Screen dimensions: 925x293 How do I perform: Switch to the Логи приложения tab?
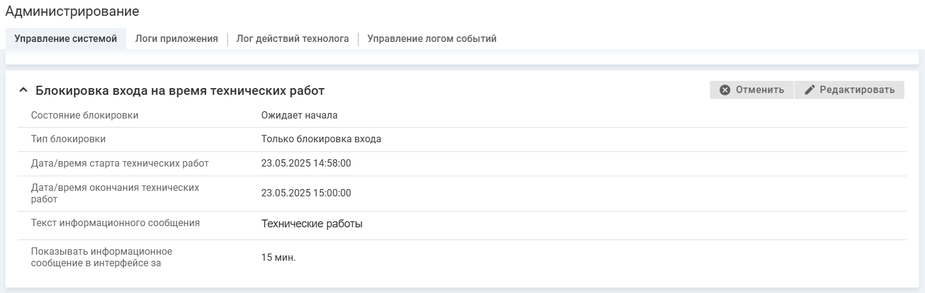176,39
